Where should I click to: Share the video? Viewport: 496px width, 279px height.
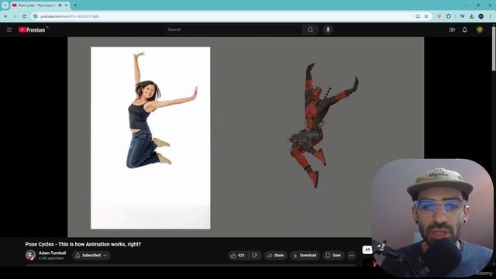[x=276, y=255]
